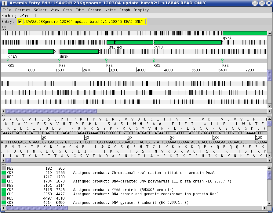The height and width of the screenshot is (213, 273).
Task: Select the RBS marker preceding gyrB
Action: click(x=154, y=60)
